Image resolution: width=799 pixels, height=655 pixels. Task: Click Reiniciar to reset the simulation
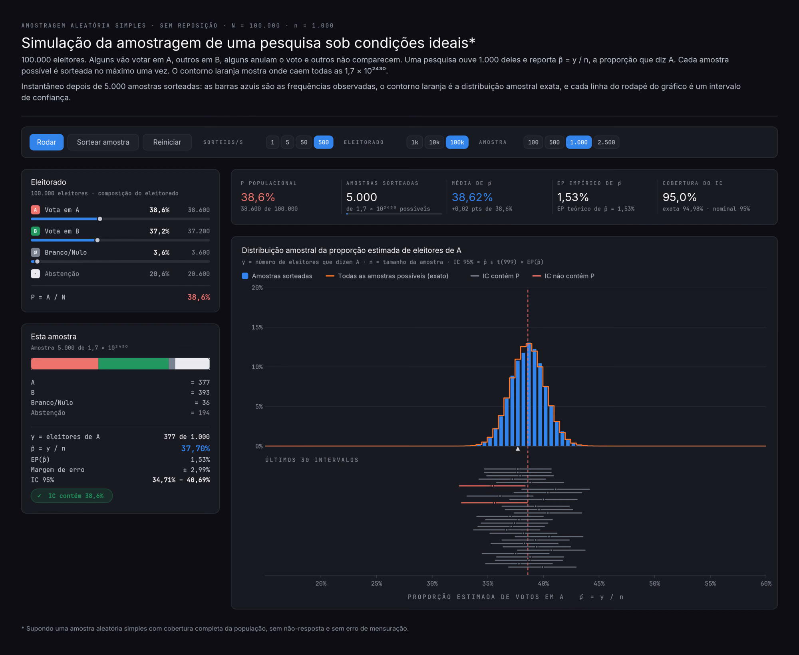click(x=167, y=142)
